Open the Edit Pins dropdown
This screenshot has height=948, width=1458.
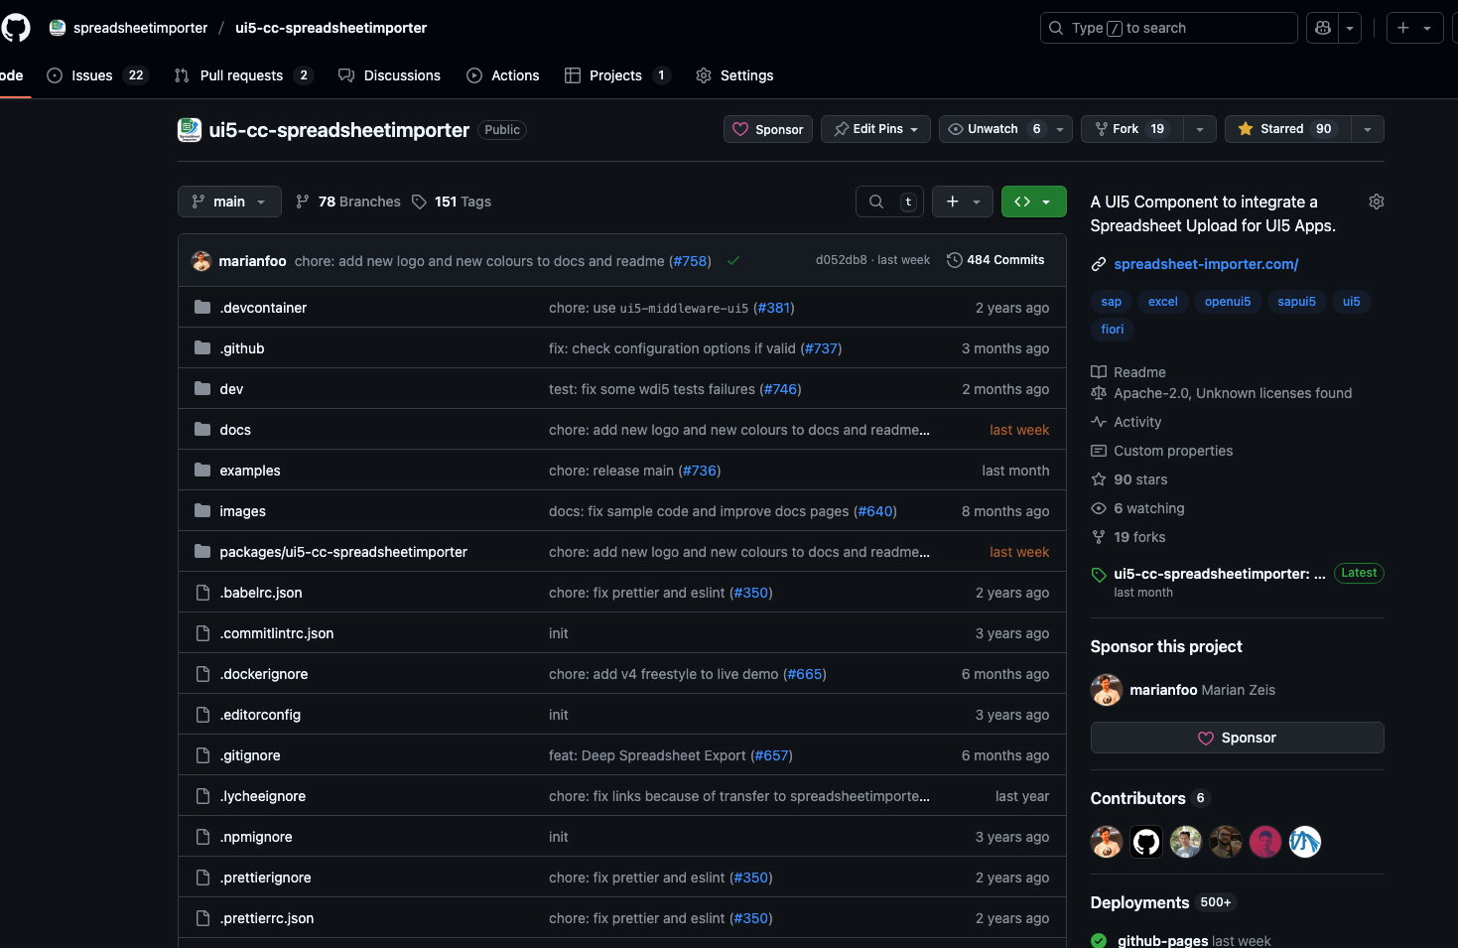(x=875, y=129)
